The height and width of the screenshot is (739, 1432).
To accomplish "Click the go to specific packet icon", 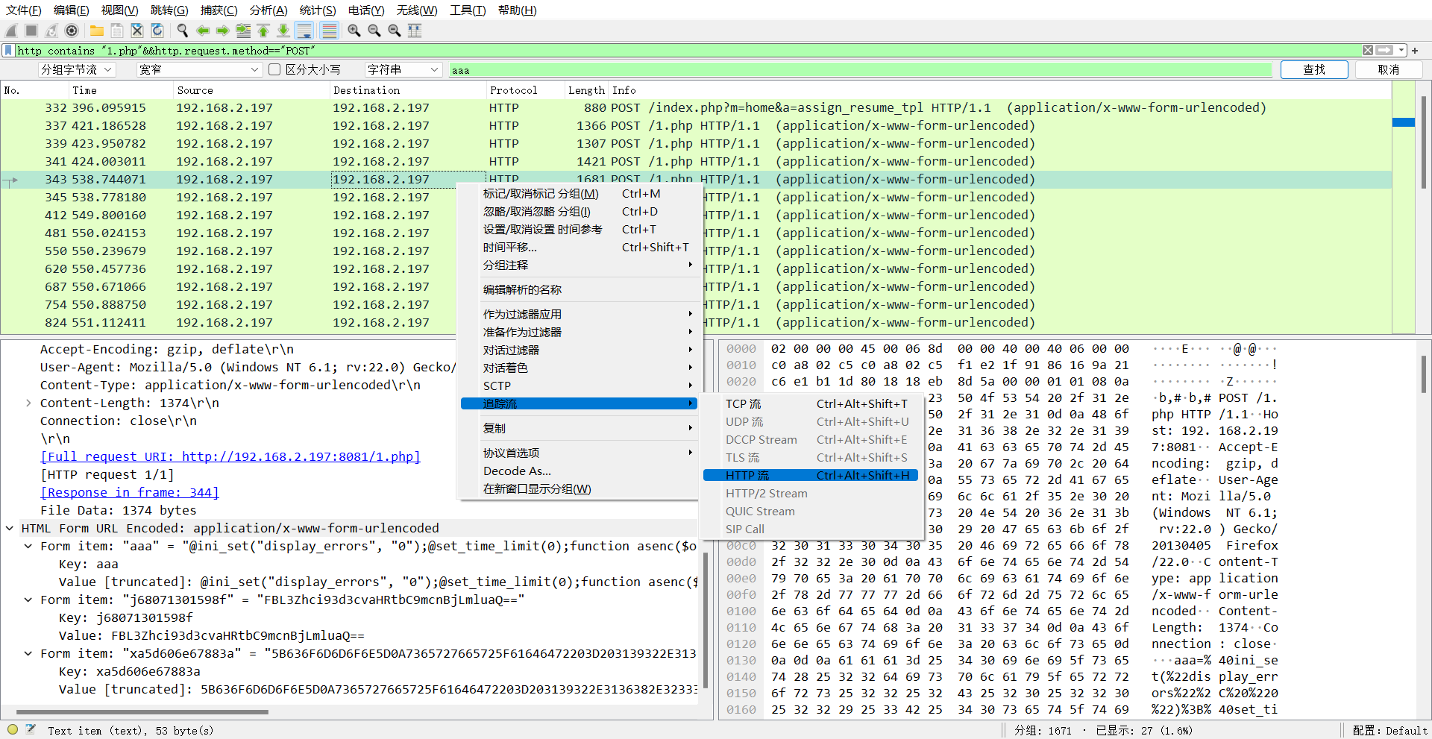I will click(x=243, y=31).
